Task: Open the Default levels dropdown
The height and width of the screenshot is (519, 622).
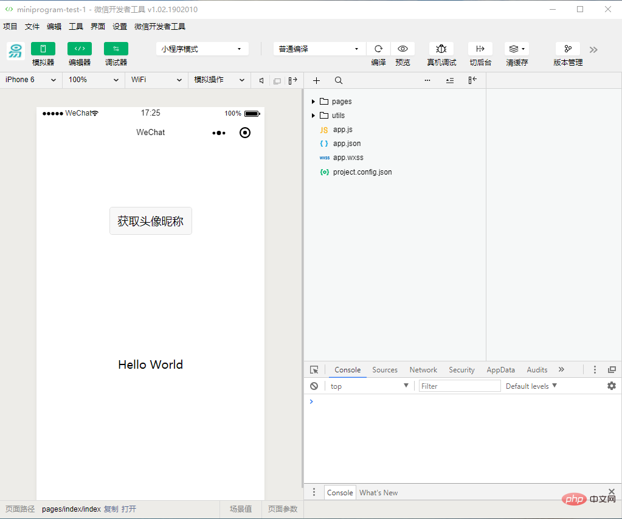Action: click(x=531, y=386)
